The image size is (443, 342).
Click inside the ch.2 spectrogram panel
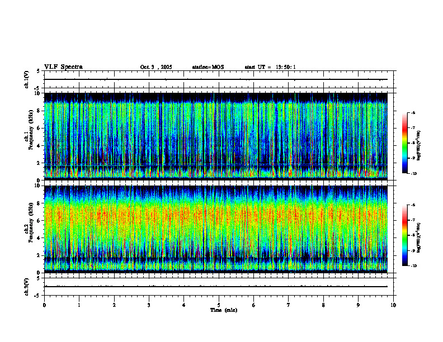coord(216,229)
